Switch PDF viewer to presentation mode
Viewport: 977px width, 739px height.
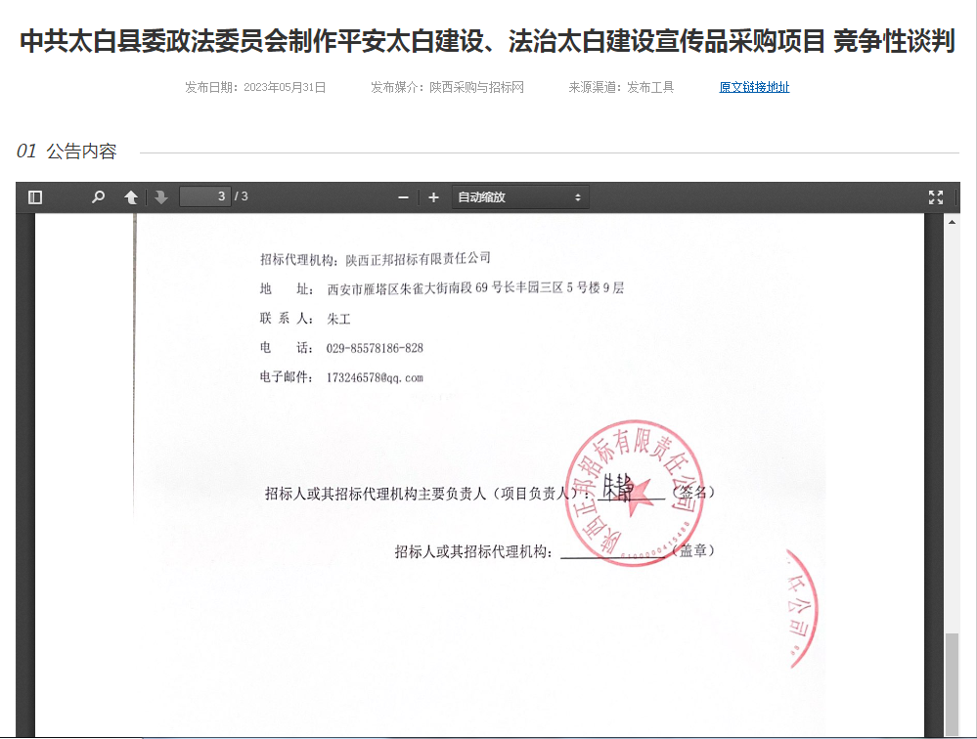(x=936, y=197)
